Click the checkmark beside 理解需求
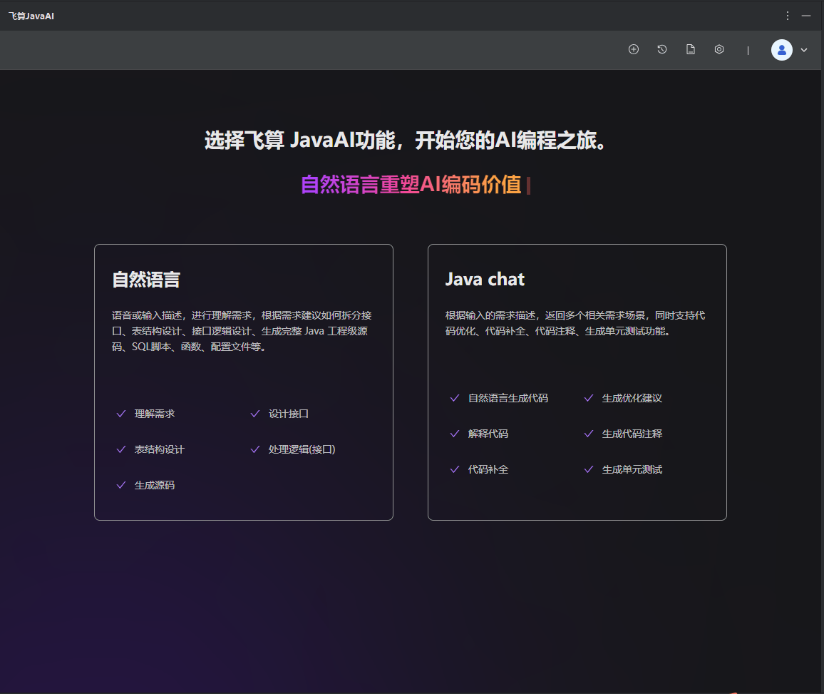Image resolution: width=824 pixels, height=694 pixels. (121, 414)
